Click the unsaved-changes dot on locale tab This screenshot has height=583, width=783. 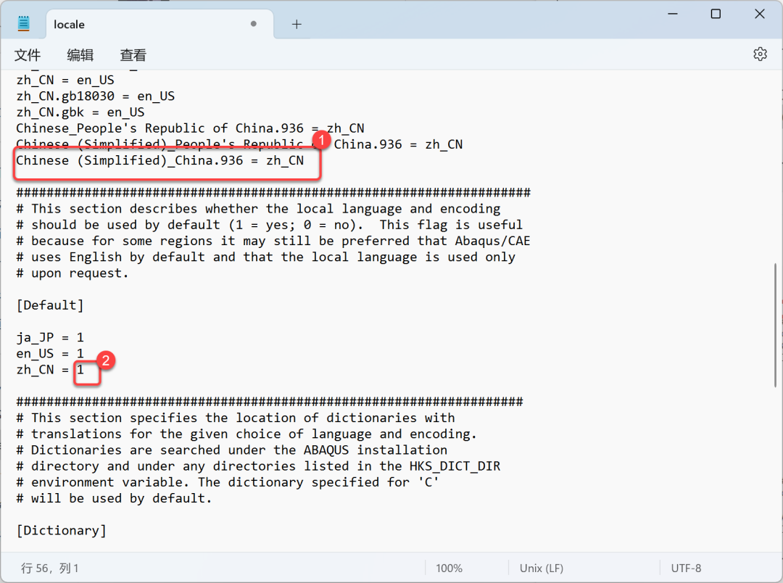point(253,23)
